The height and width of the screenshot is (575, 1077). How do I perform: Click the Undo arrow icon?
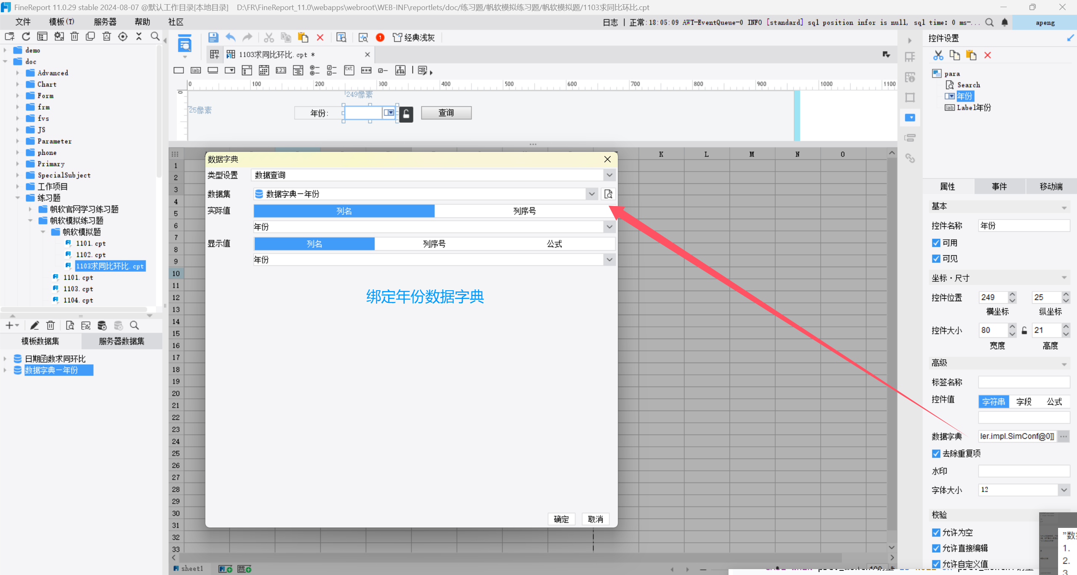[230, 37]
